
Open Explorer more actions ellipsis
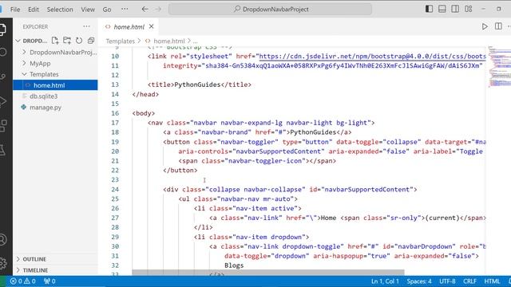point(86,26)
